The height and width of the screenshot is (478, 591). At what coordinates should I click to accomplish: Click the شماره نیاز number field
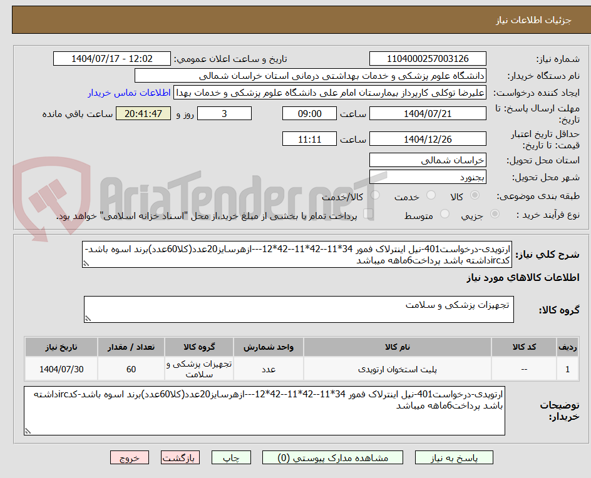coord(427,58)
